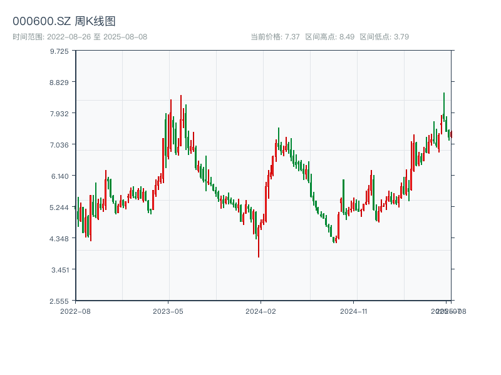Select the 2023-05 date axis label
The image size is (501, 375).
click(x=168, y=310)
